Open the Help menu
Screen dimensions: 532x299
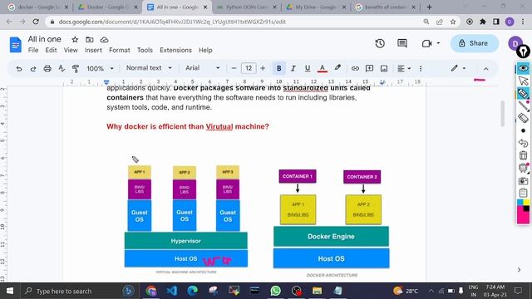205,50
